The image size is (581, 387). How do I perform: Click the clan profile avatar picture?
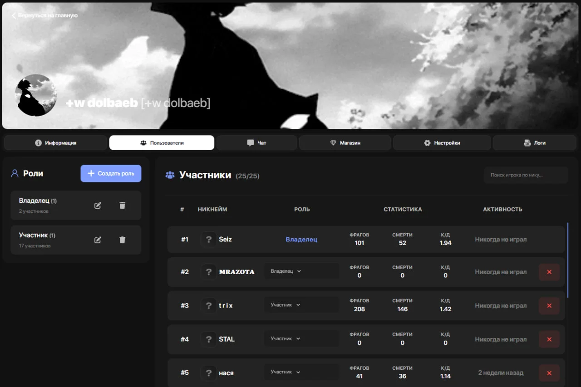point(36,95)
